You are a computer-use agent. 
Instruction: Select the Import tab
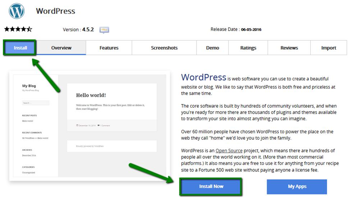(x=328, y=48)
